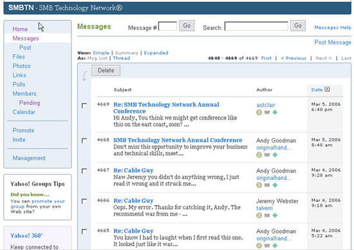Click the Message # input field
The height and width of the screenshot is (250, 354).
168,26
